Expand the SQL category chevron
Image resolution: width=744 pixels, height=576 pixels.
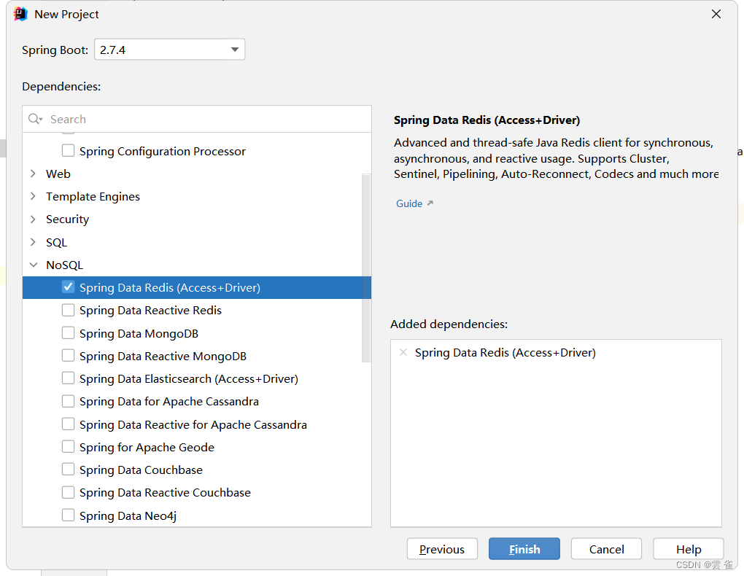point(33,242)
